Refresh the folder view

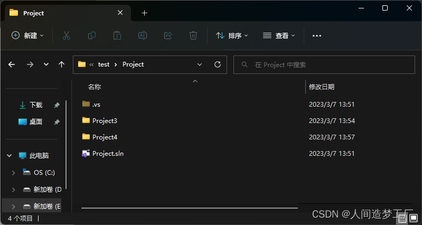pos(218,64)
